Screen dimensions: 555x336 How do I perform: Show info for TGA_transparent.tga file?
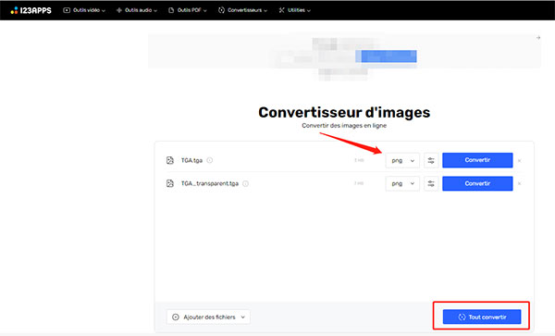click(245, 183)
